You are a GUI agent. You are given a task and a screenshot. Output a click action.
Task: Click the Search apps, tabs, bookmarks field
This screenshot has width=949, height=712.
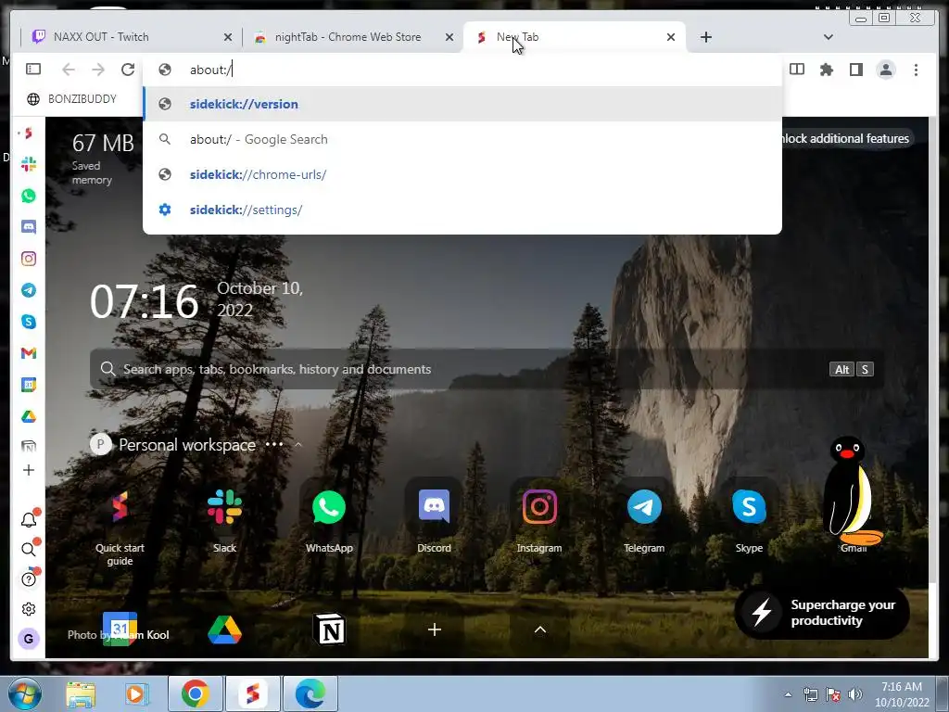(487, 369)
